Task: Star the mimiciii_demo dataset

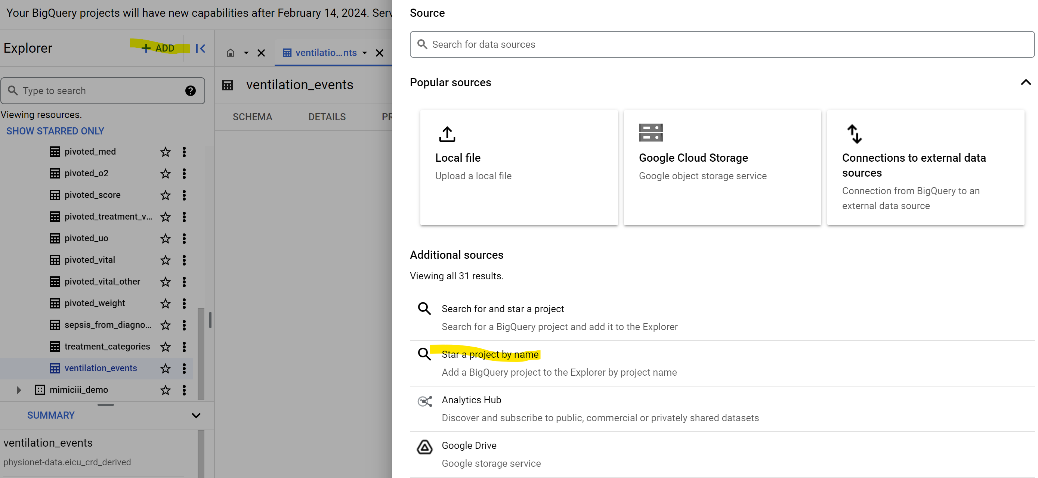Action: [165, 390]
